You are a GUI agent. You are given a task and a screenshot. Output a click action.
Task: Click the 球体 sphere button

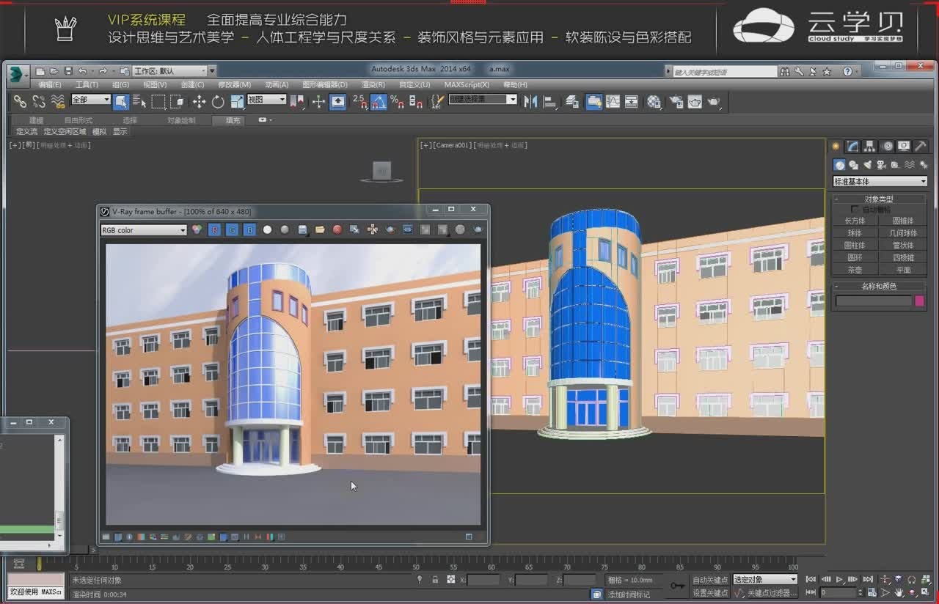(855, 233)
